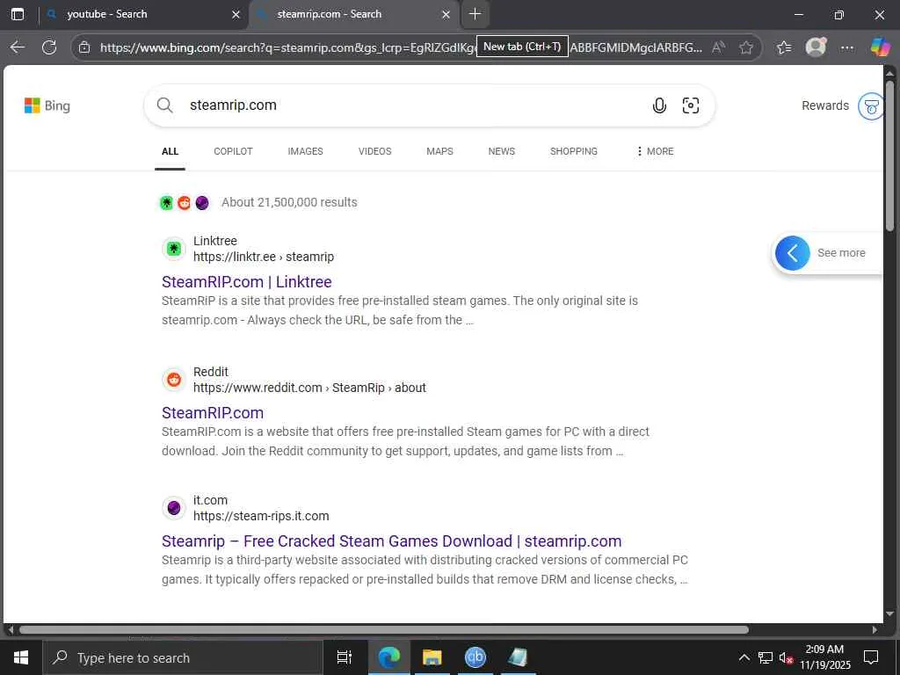Click the horizontal scrollbar thumb
Screen dimensions: 900x675
tap(383, 629)
